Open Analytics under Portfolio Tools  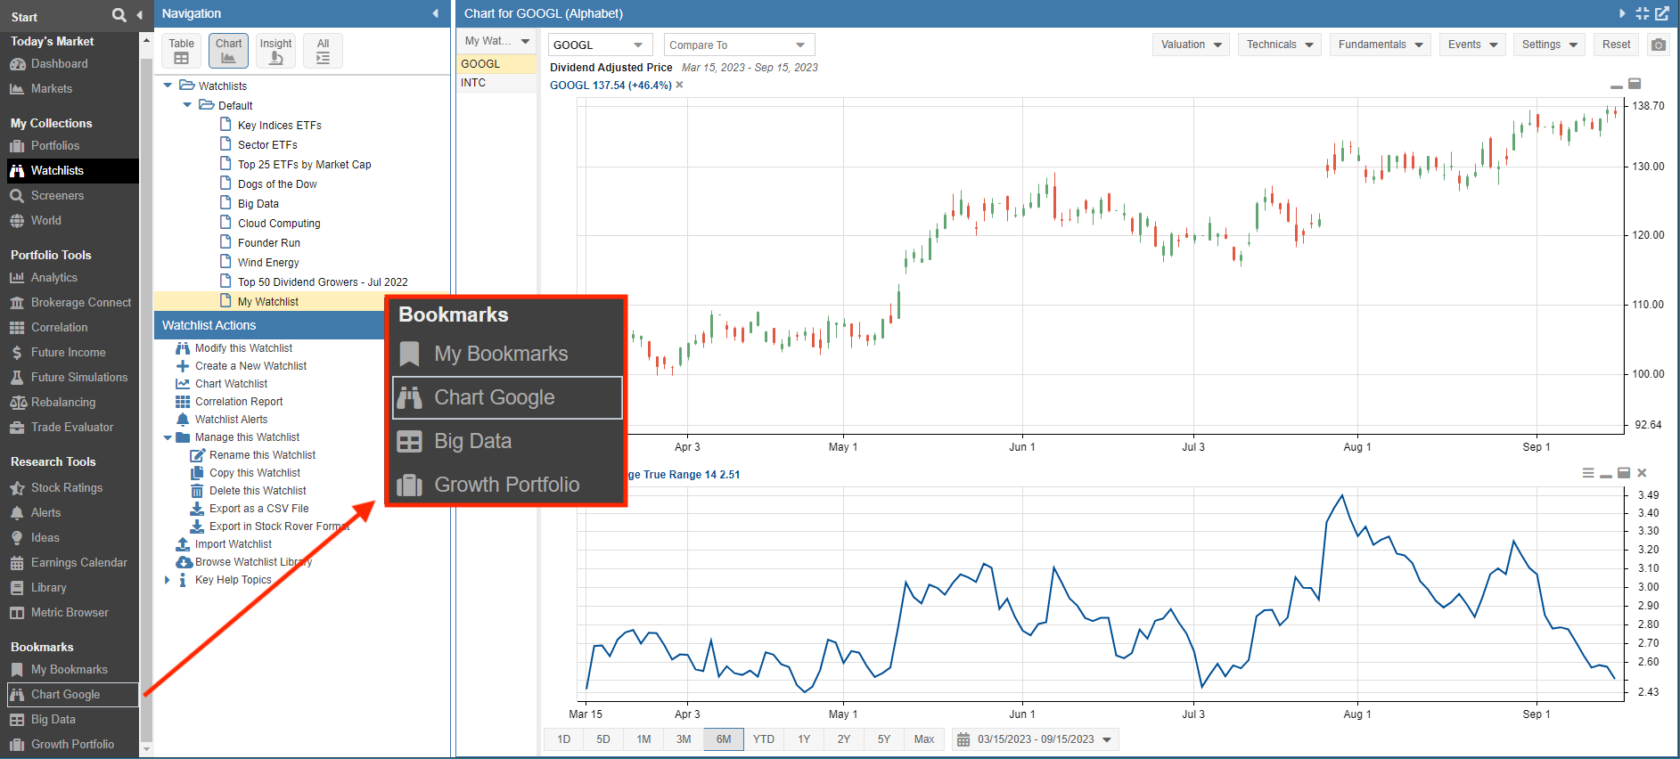click(x=54, y=278)
